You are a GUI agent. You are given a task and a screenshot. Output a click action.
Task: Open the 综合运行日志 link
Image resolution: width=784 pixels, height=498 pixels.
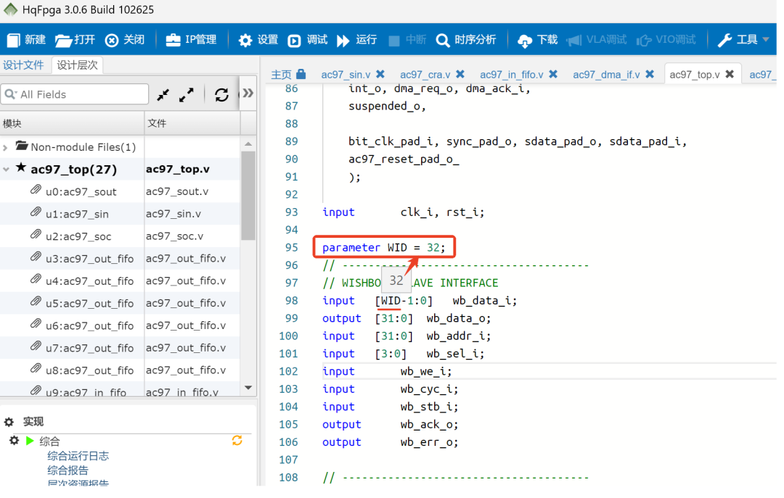coord(78,456)
